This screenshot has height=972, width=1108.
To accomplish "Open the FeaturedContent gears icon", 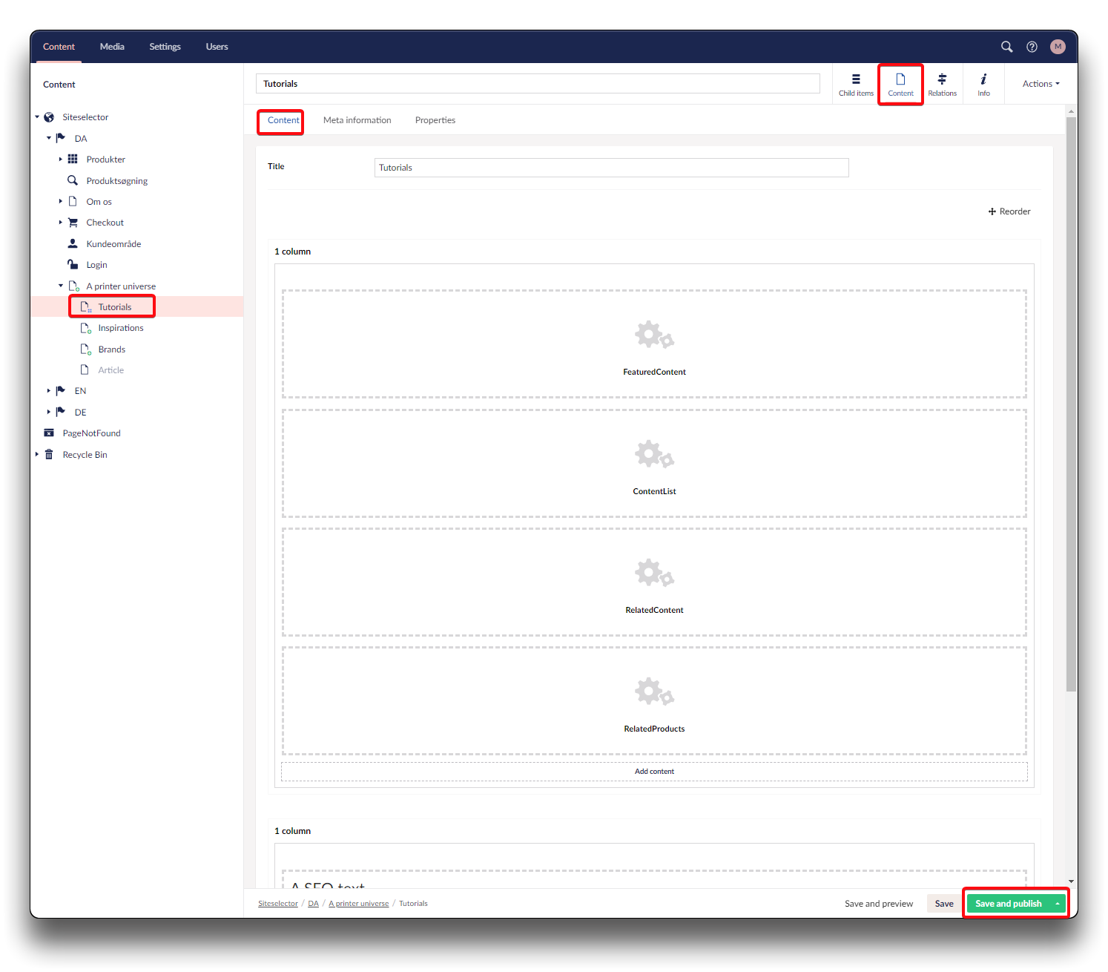I will point(654,335).
